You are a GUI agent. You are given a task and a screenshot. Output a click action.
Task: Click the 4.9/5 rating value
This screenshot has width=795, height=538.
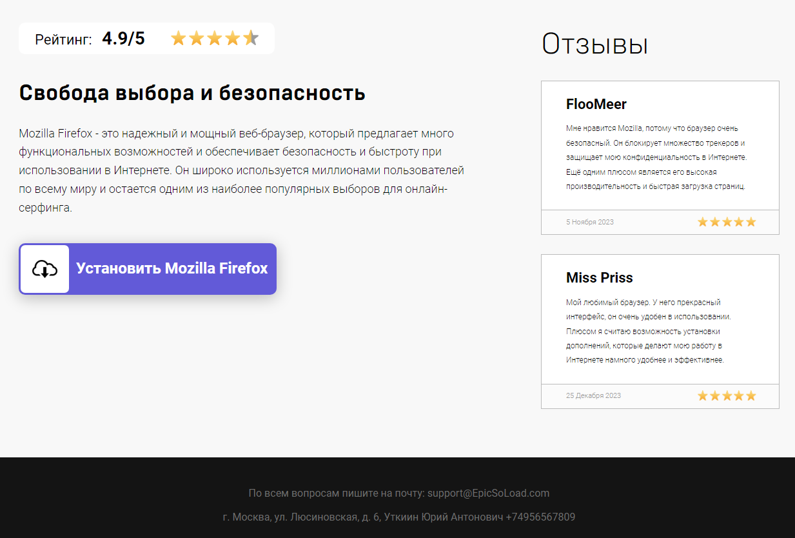(x=124, y=39)
